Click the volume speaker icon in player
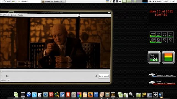Image resolution: width=177 pixels, height=99 pixels. click(x=96, y=76)
